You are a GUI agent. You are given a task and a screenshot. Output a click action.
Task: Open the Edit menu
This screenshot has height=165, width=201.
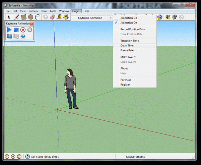click(x=15, y=11)
